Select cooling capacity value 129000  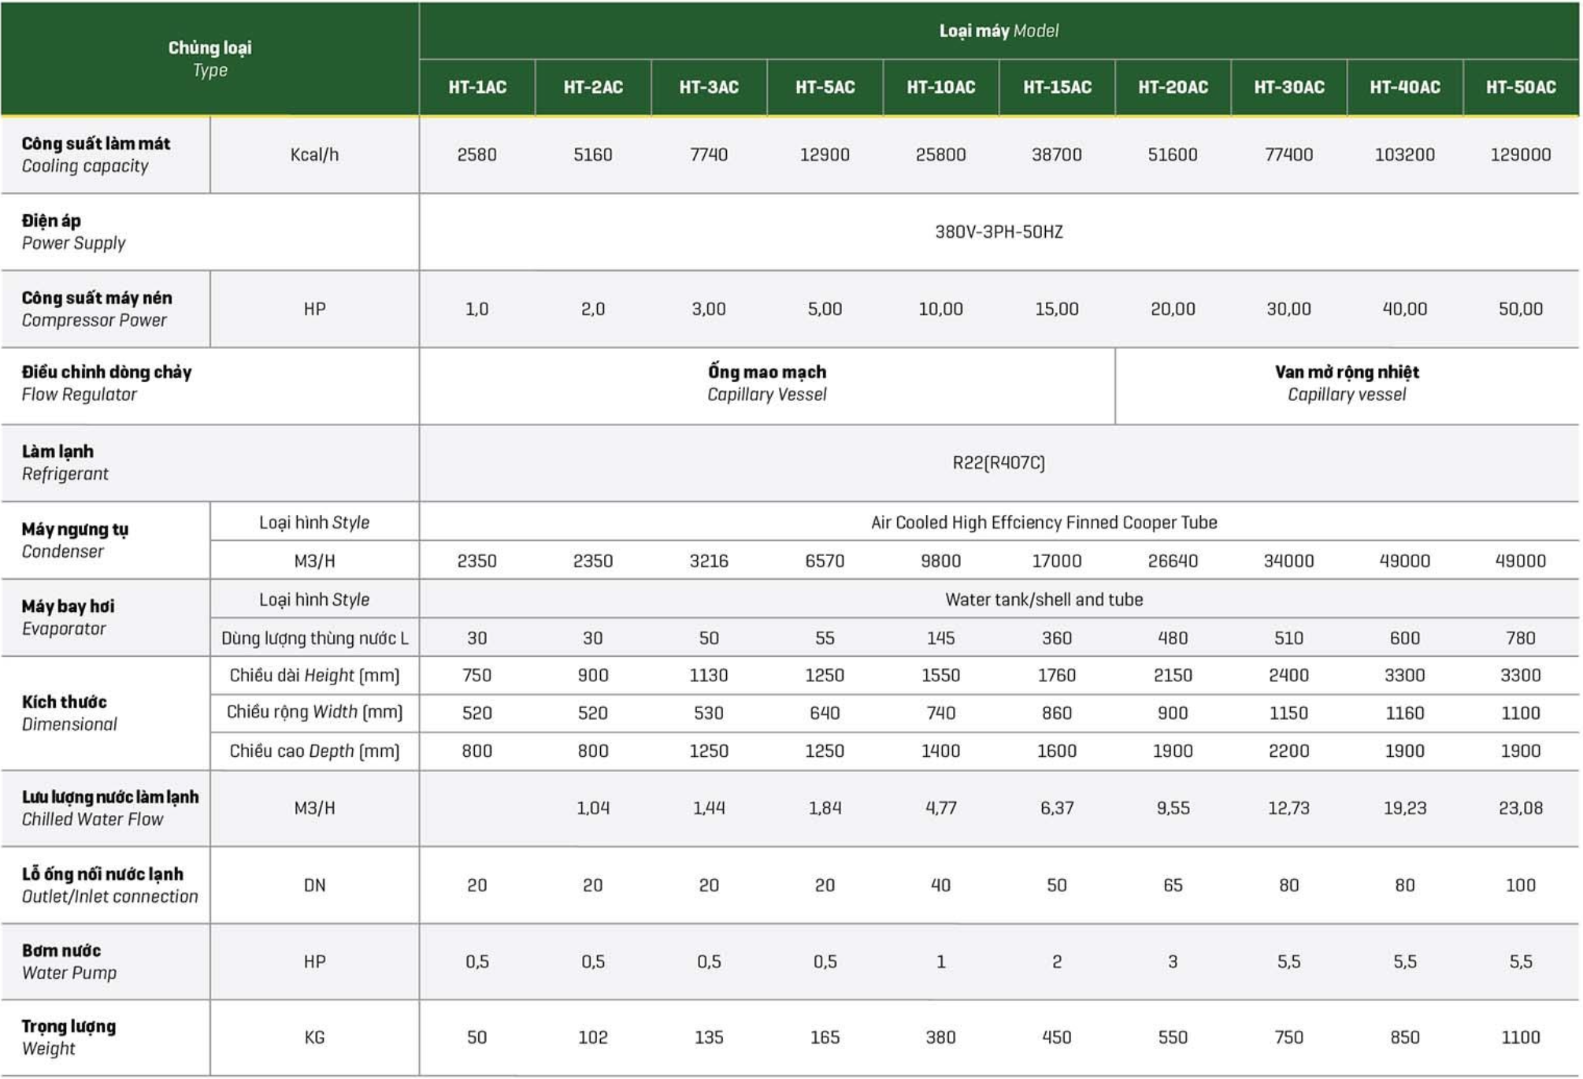coord(1520,154)
